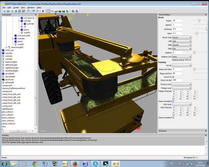Click the first spline/particle tool icon
209x167 pixels.
[x=73, y=11]
